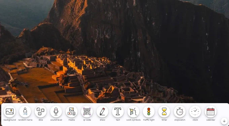Open the stopwatch widget
The height and width of the screenshot is (126, 229).
(179, 112)
